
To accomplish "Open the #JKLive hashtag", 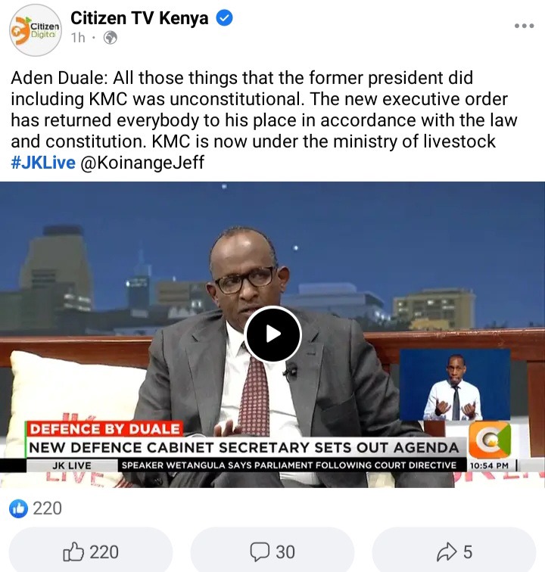I will click(x=43, y=163).
